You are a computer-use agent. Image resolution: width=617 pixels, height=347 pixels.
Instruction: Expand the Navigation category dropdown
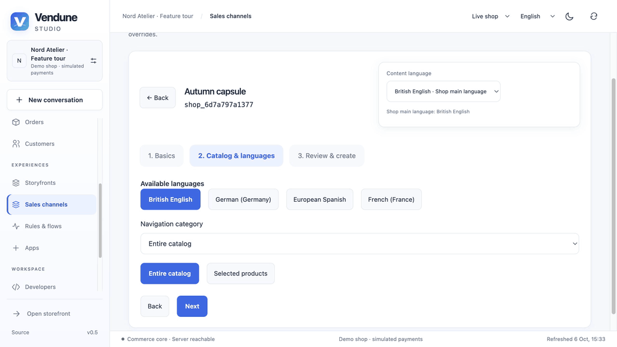click(x=360, y=243)
